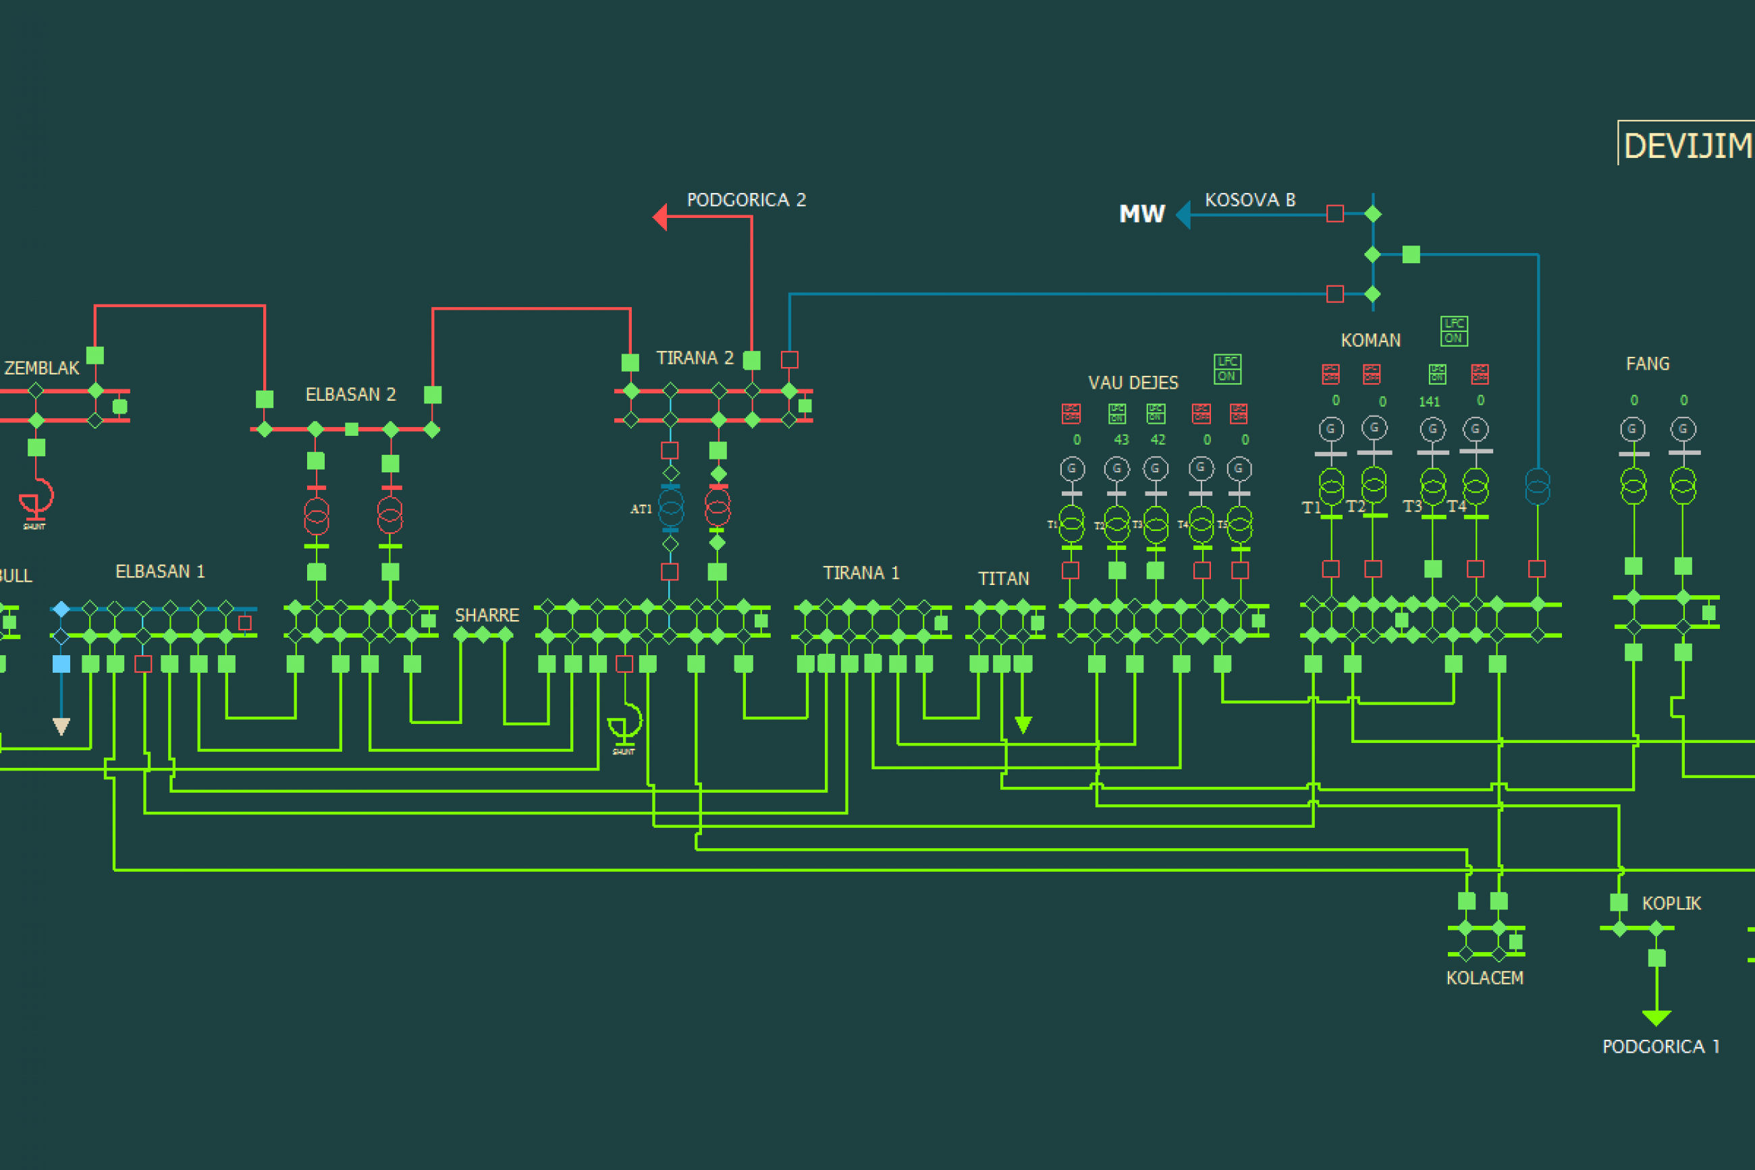Screen dimensions: 1755x1170
Task: Click shunt symbol below Tirana 1 busbar
Action: point(625,725)
